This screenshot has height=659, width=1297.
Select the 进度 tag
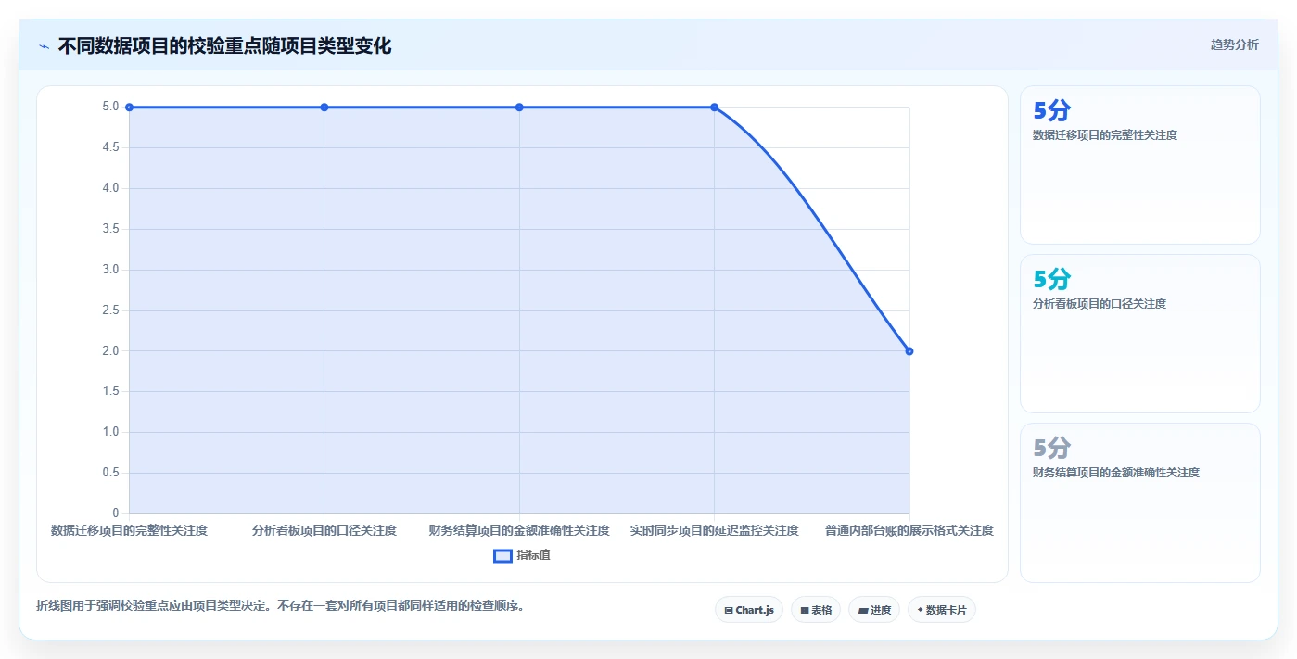coord(874,610)
